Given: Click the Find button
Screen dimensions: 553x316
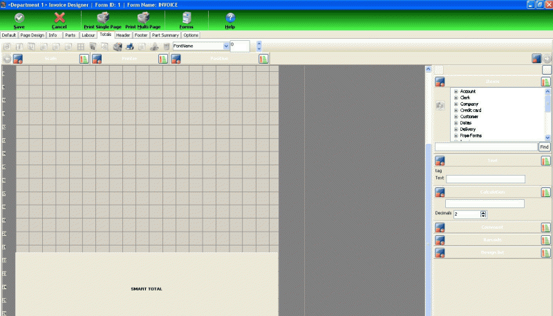Looking at the screenshot, I should click(544, 147).
